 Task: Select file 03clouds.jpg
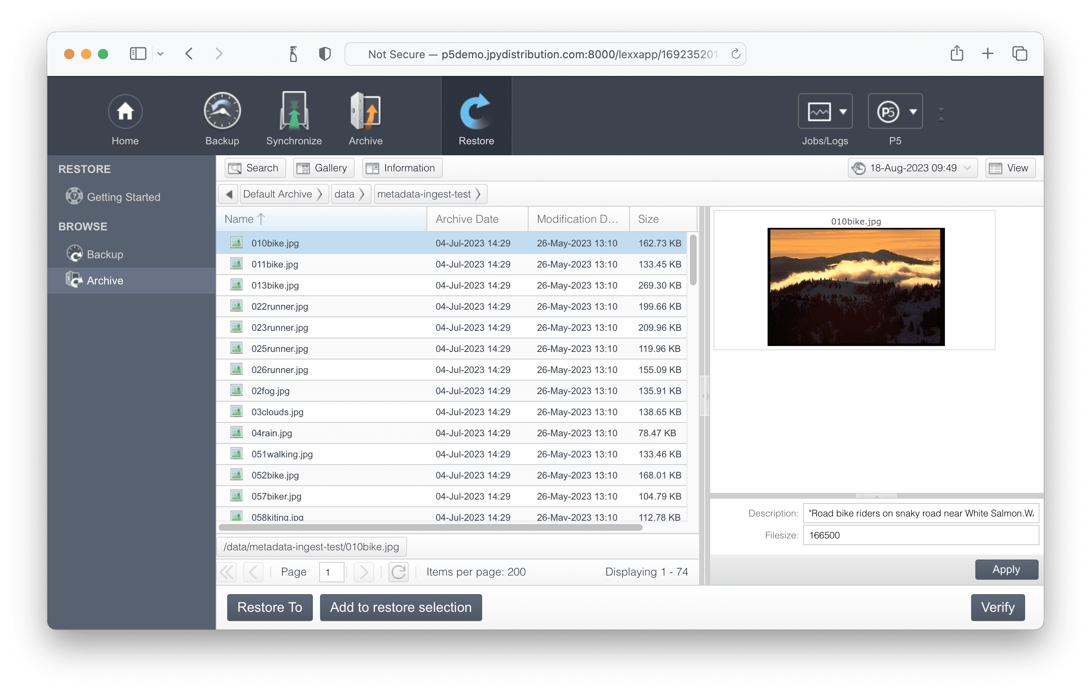click(451, 412)
